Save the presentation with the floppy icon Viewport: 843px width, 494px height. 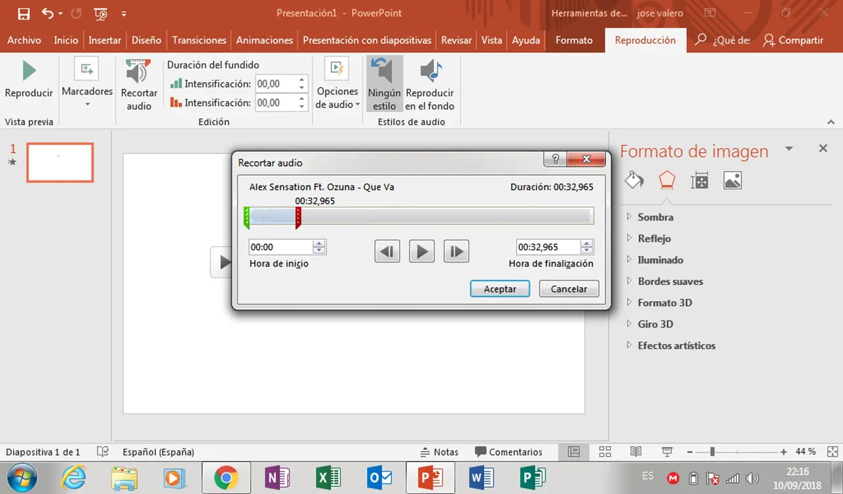[x=23, y=13]
